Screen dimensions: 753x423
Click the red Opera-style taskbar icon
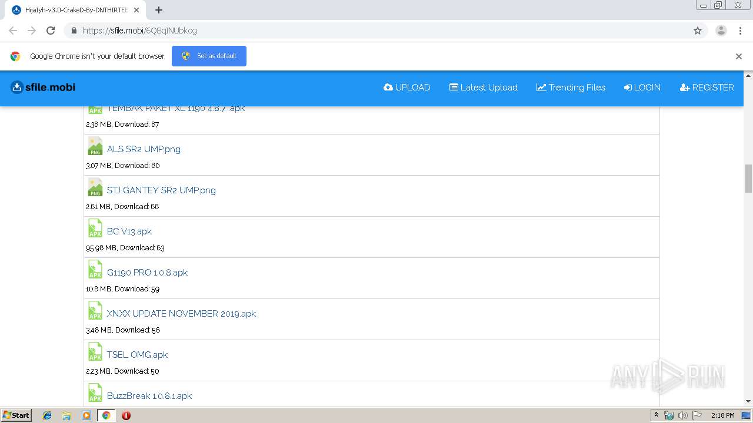click(126, 415)
